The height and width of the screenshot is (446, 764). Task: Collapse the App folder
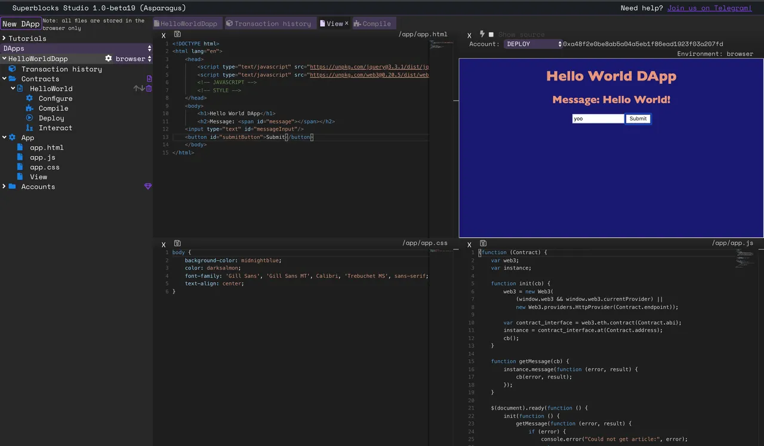[4, 137]
